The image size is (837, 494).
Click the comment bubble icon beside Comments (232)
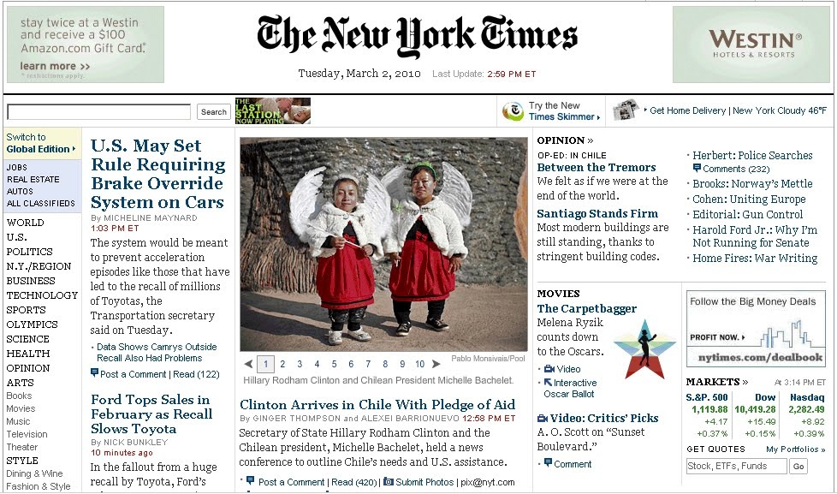697,168
